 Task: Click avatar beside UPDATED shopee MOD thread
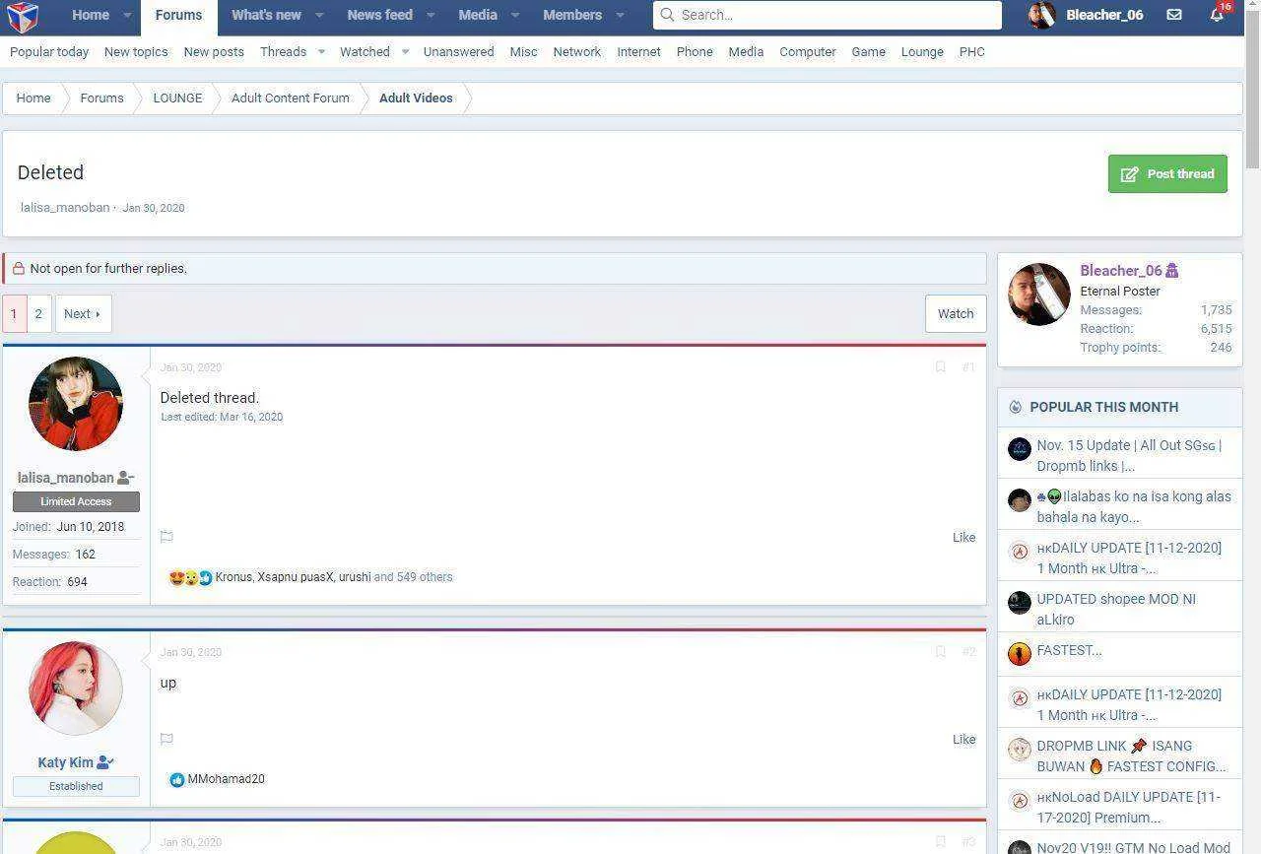(1020, 603)
